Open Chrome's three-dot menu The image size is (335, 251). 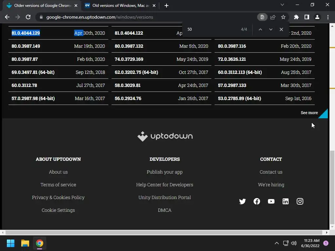click(x=328, y=17)
